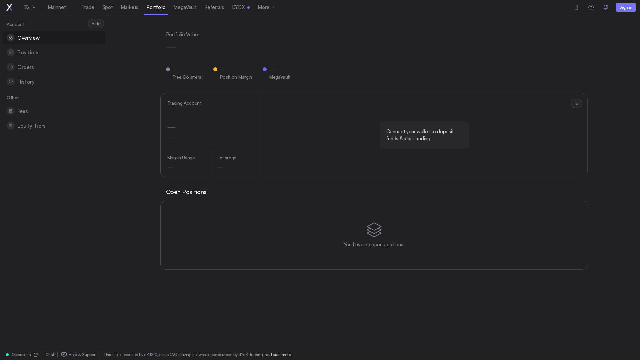Hide the sidebar with Hide button

[x=96, y=24]
